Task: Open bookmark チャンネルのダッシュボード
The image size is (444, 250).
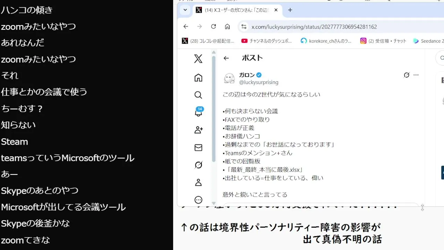Action: 266,41
